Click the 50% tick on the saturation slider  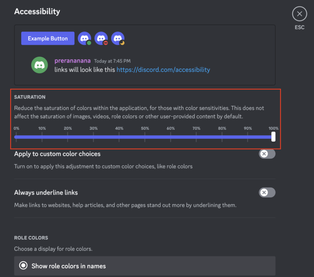pos(145,137)
